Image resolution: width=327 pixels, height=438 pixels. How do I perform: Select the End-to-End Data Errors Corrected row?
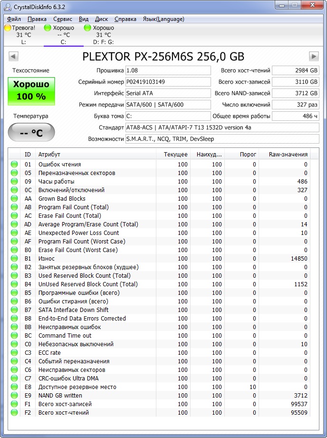159,319
